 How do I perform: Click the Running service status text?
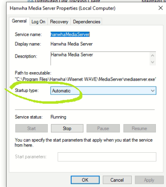[58, 117]
